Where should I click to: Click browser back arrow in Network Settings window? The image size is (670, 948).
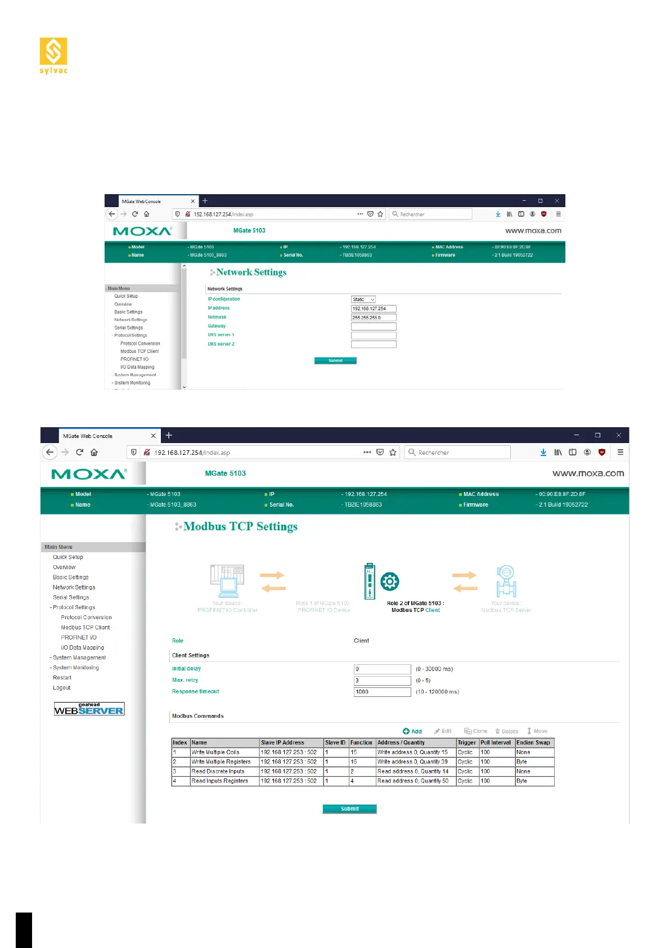111,214
